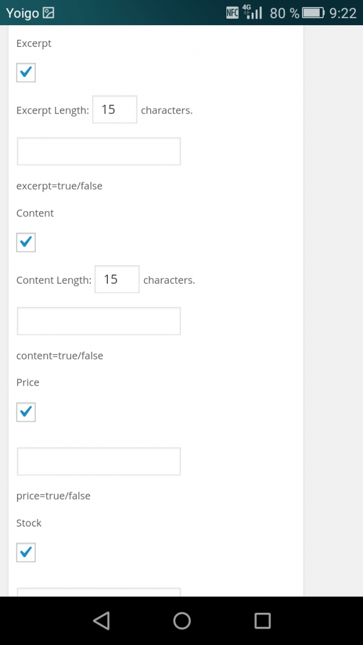Viewport: 363px width, 645px height.
Task: Tap the battery icon in status bar
Action: pos(314,13)
